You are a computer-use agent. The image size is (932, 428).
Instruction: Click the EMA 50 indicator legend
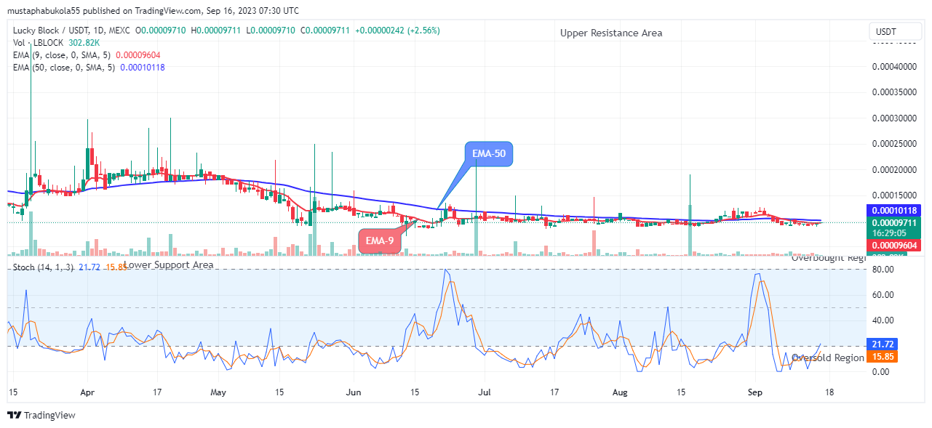[87, 68]
